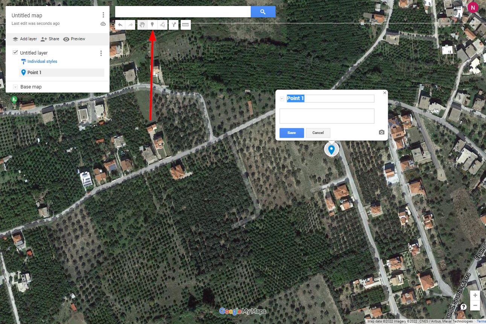This screenshot has height=324, width=486.
Task: Toggle the Untitled layer checkbox
Action: point(15,52)
